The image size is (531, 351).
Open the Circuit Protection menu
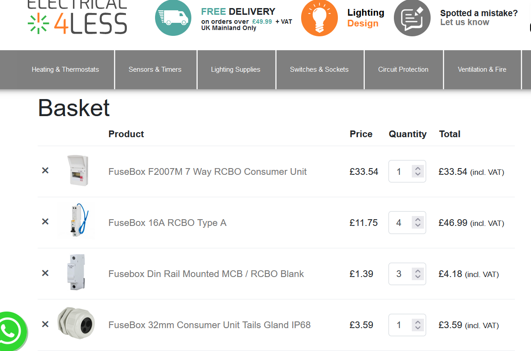(x=403, y=69)
